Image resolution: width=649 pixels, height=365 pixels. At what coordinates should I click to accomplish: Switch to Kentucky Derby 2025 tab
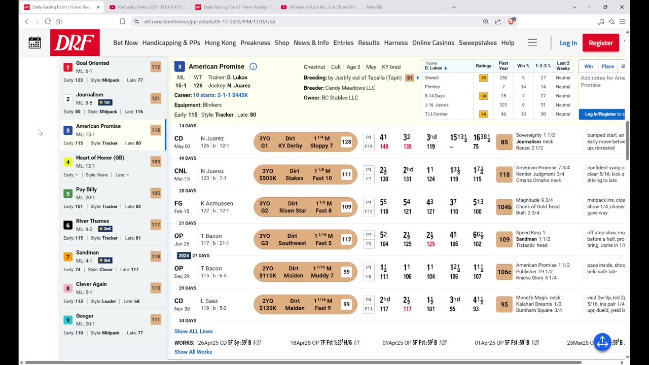click(147, 7)
